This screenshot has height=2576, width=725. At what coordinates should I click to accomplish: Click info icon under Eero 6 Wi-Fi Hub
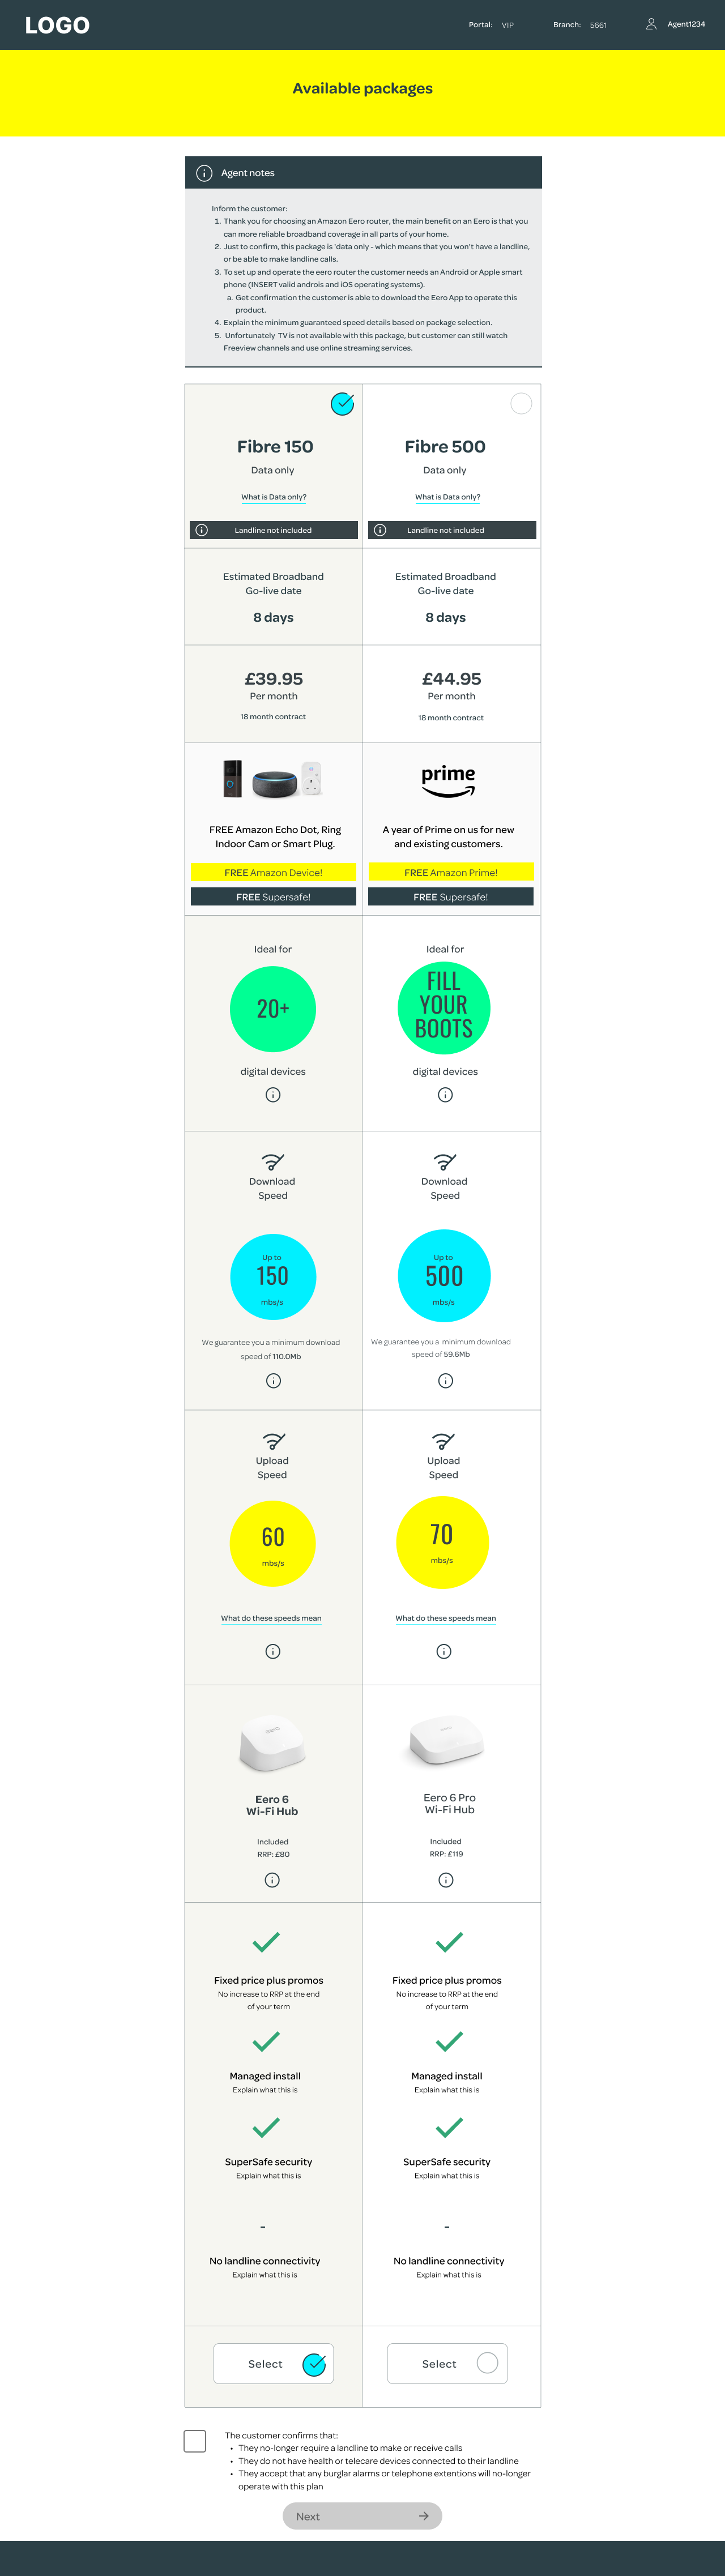tap(272, 1880)
